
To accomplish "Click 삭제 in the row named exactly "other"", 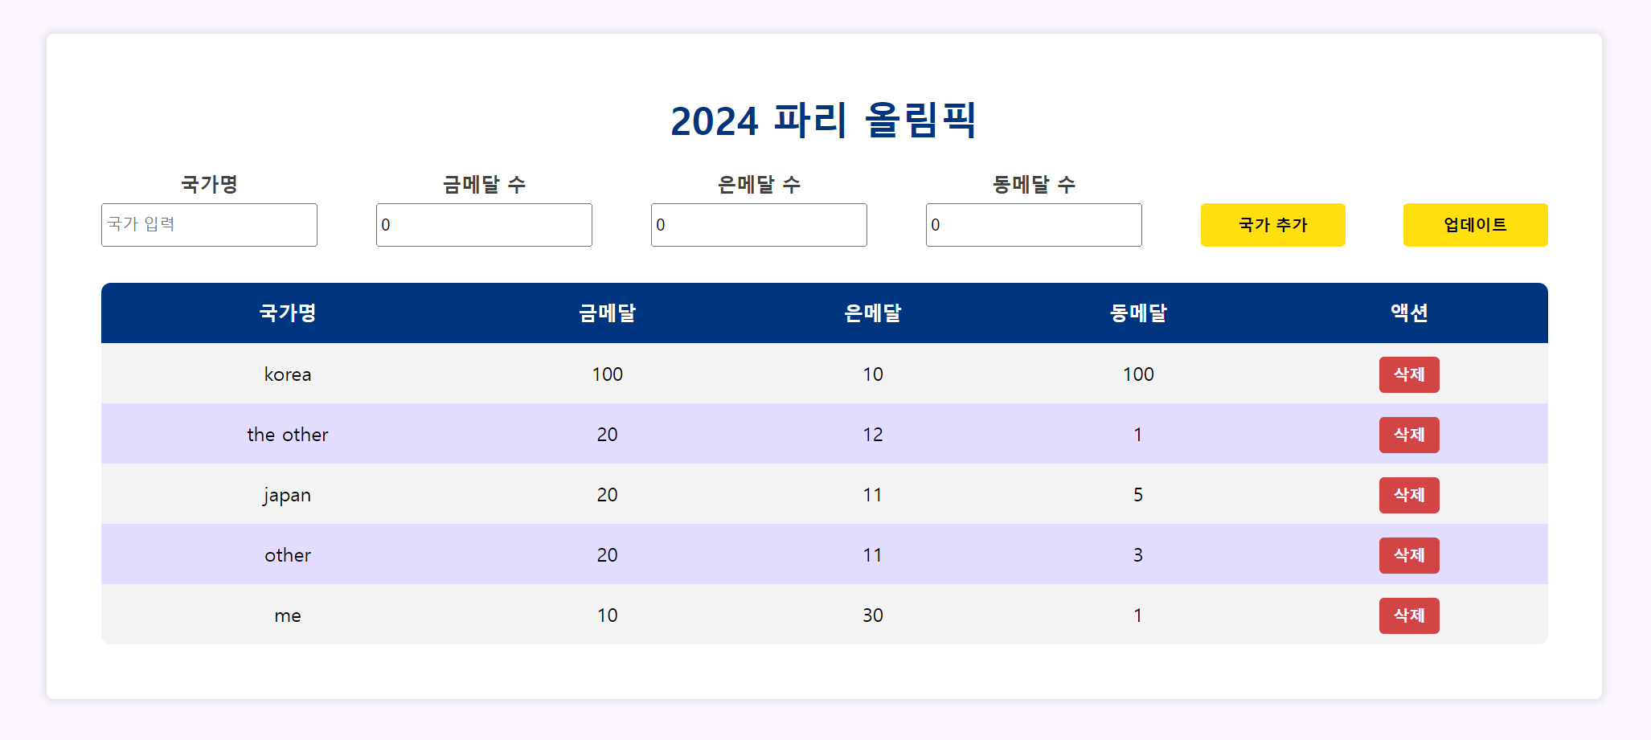I will (x=1409, y=555).
